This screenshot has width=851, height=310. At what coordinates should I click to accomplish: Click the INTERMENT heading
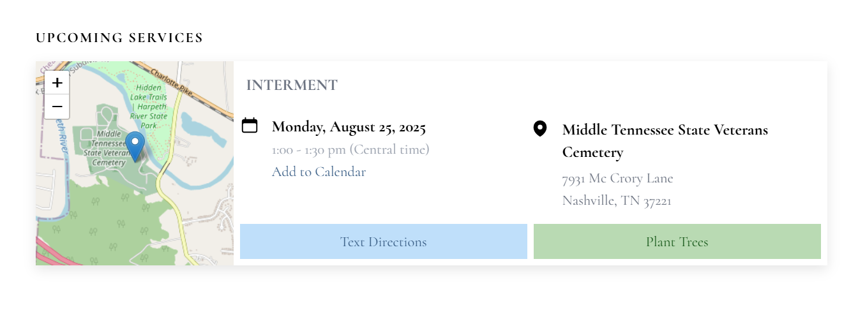(x=292, y=85)
